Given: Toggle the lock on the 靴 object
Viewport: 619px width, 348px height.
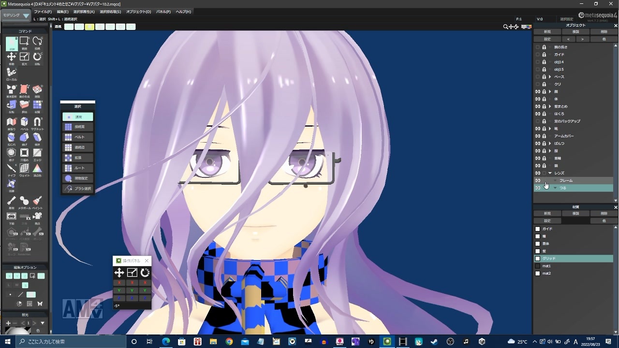Looking at the screenshot, I should point(544,129).
